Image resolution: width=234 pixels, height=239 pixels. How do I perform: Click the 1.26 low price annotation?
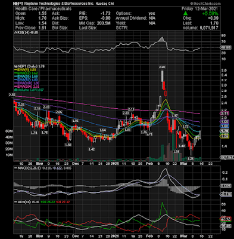tap(191, 158)
